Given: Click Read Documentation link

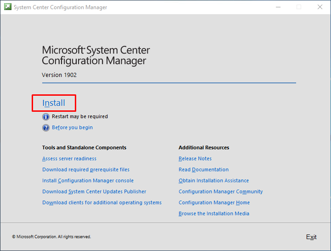Looking at the screenshot, I should [203, 169].
